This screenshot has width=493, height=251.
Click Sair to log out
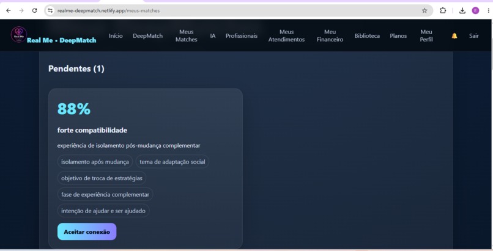pyautogui.click(x=474, y=36)
